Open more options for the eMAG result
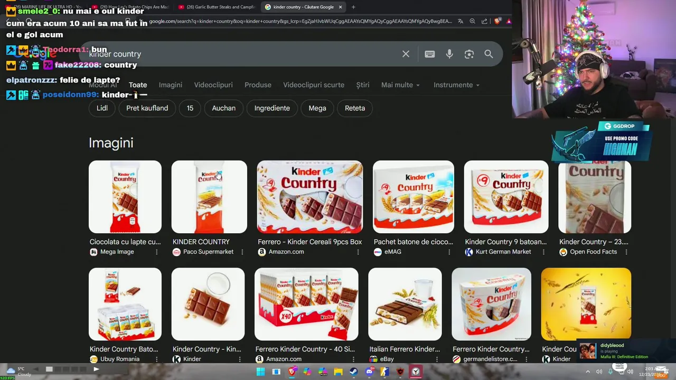 449,252
